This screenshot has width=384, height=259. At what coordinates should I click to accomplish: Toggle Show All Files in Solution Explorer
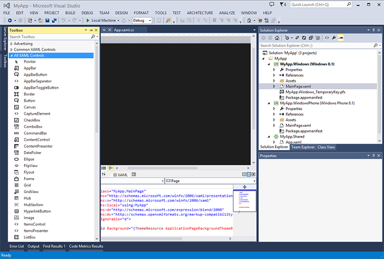(x=318, y=38)
